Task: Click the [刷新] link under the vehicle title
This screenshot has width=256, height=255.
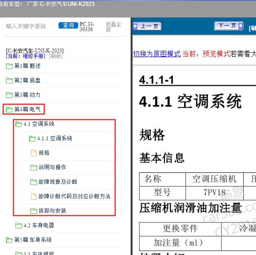Action: (56, 56)
